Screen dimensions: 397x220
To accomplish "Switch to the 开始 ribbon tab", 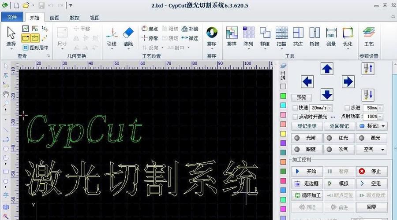I will click(34, 18).
